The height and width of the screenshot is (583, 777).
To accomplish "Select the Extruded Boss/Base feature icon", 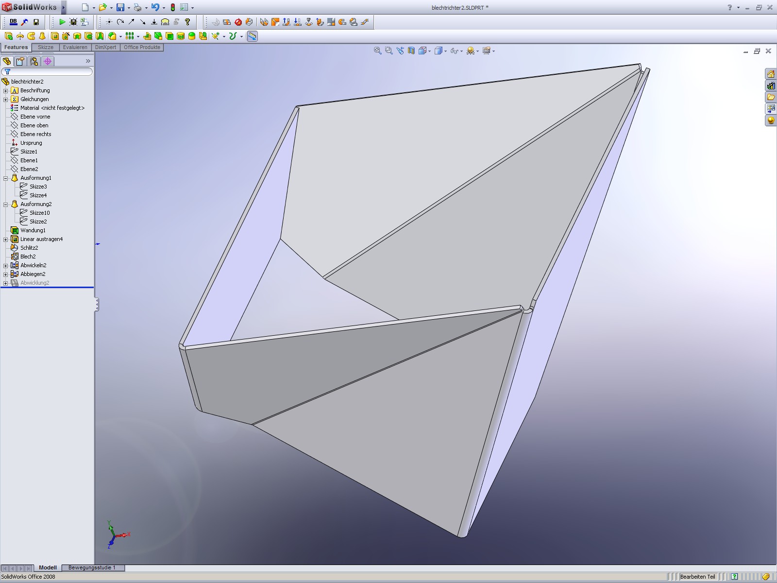I will [x=9, y=36].
